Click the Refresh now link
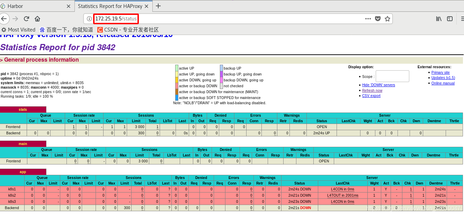 pos(372,90)
